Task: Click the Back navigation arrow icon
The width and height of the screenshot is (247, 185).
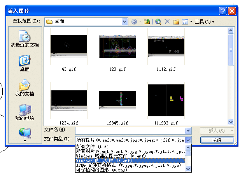Action: pyautogui.click(x=134, y=22)
